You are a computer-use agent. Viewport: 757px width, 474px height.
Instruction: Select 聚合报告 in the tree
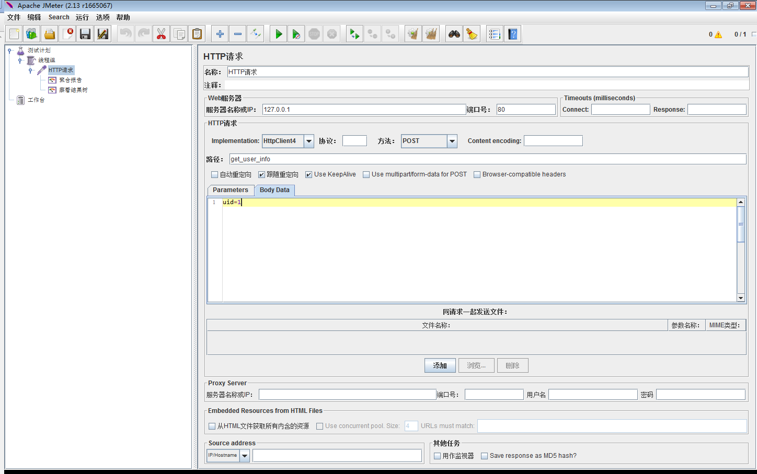point(70,80)
